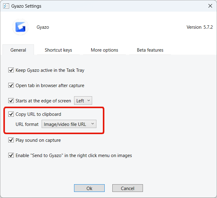Viewport: 217px width, 198px height.
Task: Click the Gyazo app name text
Action: (43, 27)
